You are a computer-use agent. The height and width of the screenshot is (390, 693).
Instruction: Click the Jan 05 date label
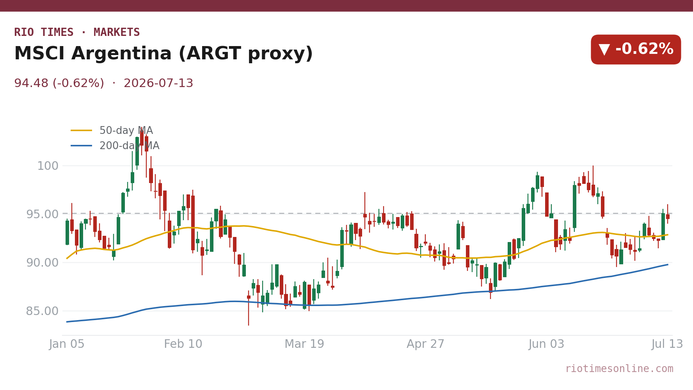pyautogui.click(x=67, y=344)
